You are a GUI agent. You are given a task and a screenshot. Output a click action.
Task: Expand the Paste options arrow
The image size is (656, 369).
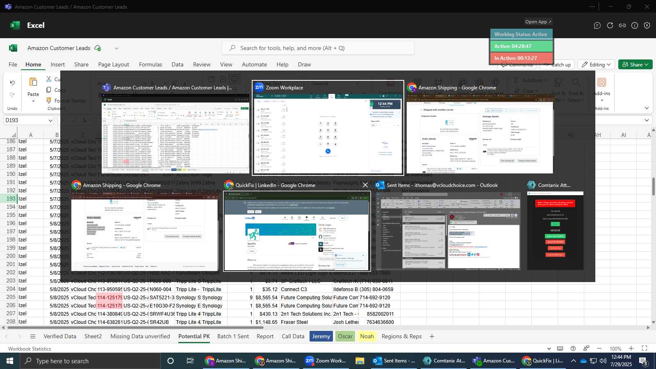(33, 101)
